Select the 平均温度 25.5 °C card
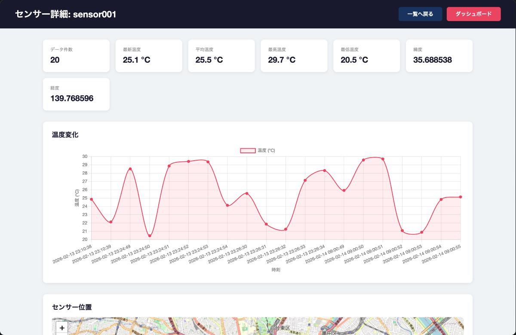Screen dimensions: 516x335 coord(221,56)
